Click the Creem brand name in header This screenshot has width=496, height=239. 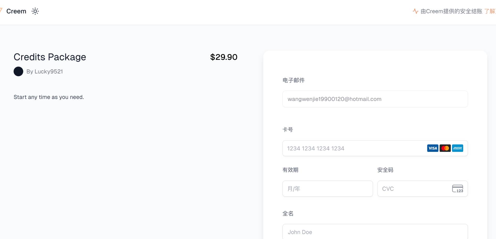click(x=16, y=11)
